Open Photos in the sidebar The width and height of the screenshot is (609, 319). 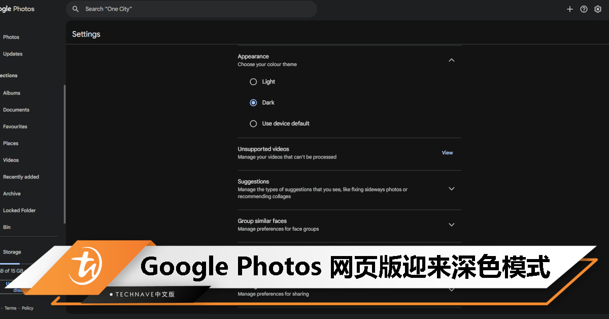coord(11,37)
